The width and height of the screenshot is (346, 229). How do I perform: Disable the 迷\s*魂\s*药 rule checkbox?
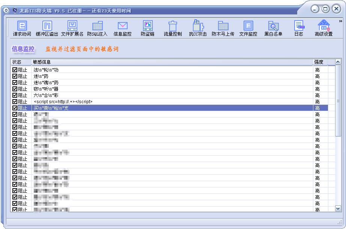[15, 82]
